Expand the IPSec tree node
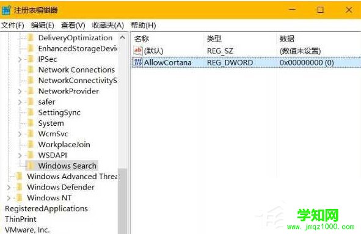Image resolution: width=361 pixels, height=234 pixels. 20,59
